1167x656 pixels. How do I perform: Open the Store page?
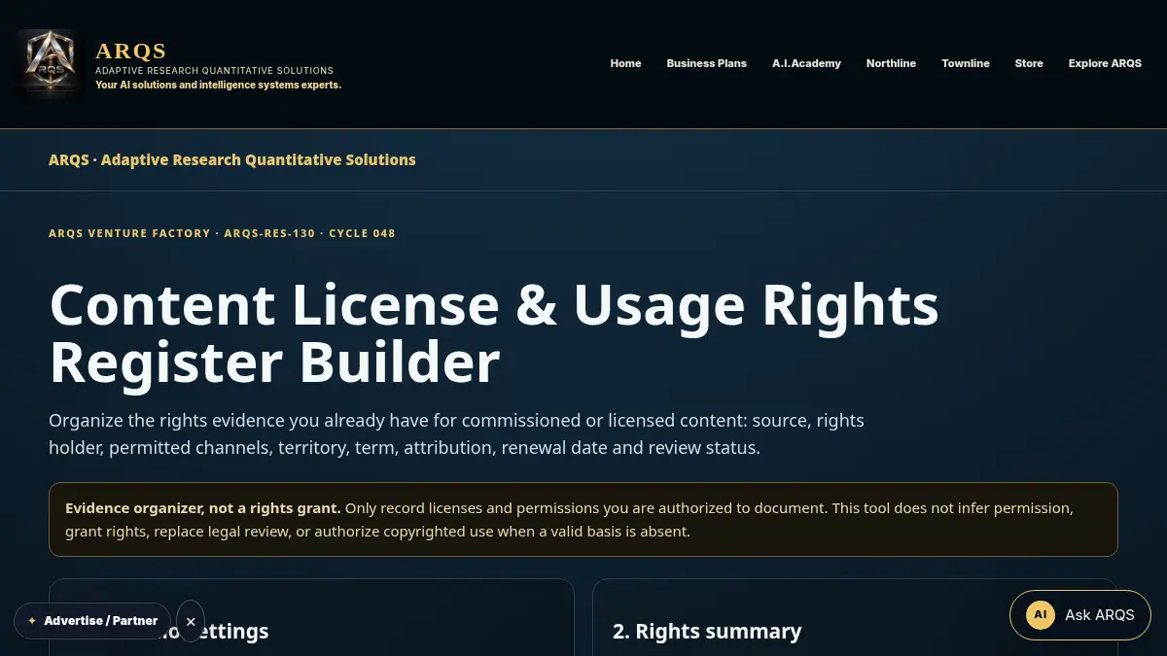tap(1029, 63)
